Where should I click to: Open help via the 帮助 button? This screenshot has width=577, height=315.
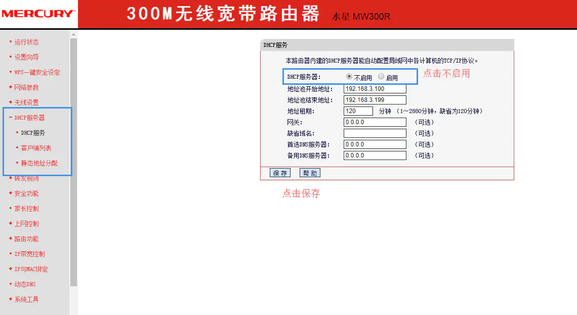tap(310, 172)
